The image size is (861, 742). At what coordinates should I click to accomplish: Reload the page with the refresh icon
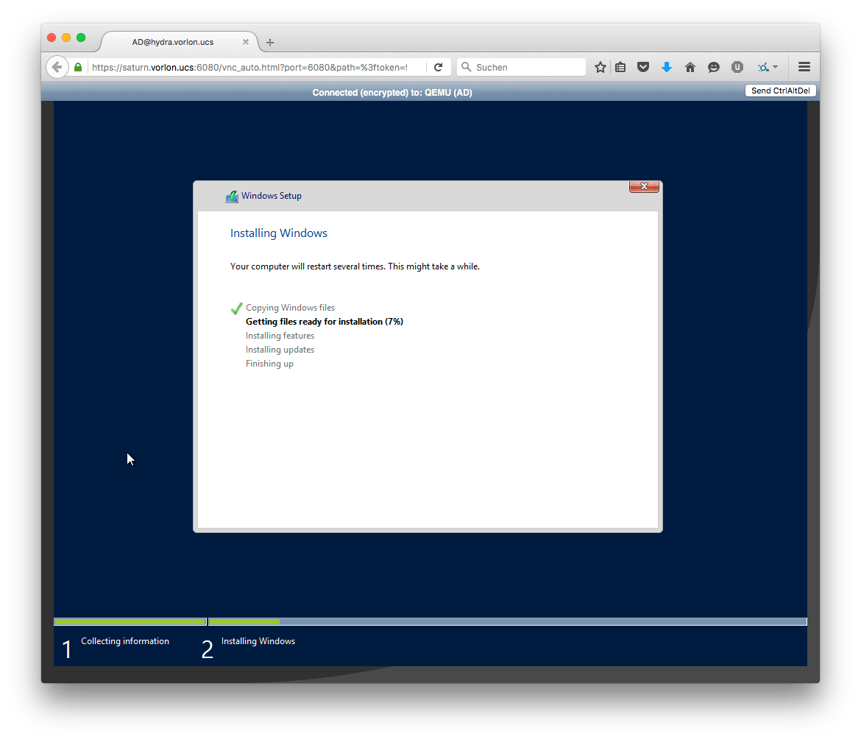(438, 67)
